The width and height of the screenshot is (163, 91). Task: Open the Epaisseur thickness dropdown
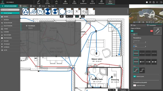140,42
